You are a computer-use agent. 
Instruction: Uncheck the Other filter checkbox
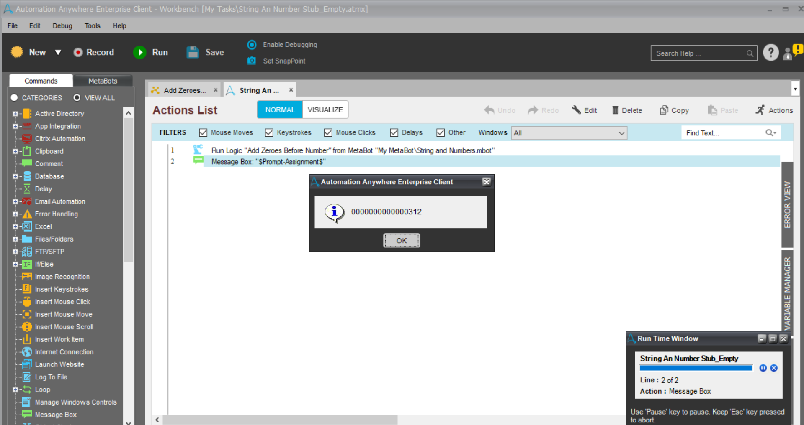(441, 132)
